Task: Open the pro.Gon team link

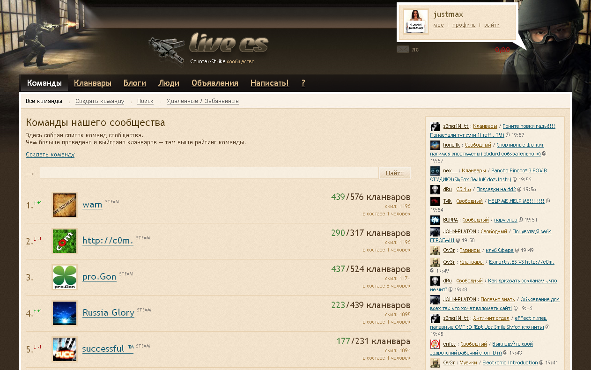Action: pyautogui.click(x=99, y=277)
